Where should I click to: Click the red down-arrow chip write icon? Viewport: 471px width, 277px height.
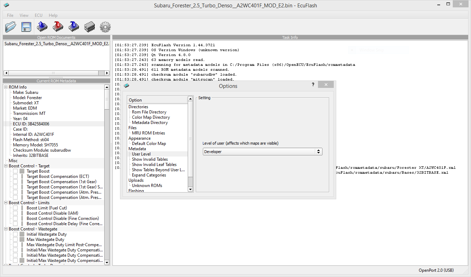(58, 27)
